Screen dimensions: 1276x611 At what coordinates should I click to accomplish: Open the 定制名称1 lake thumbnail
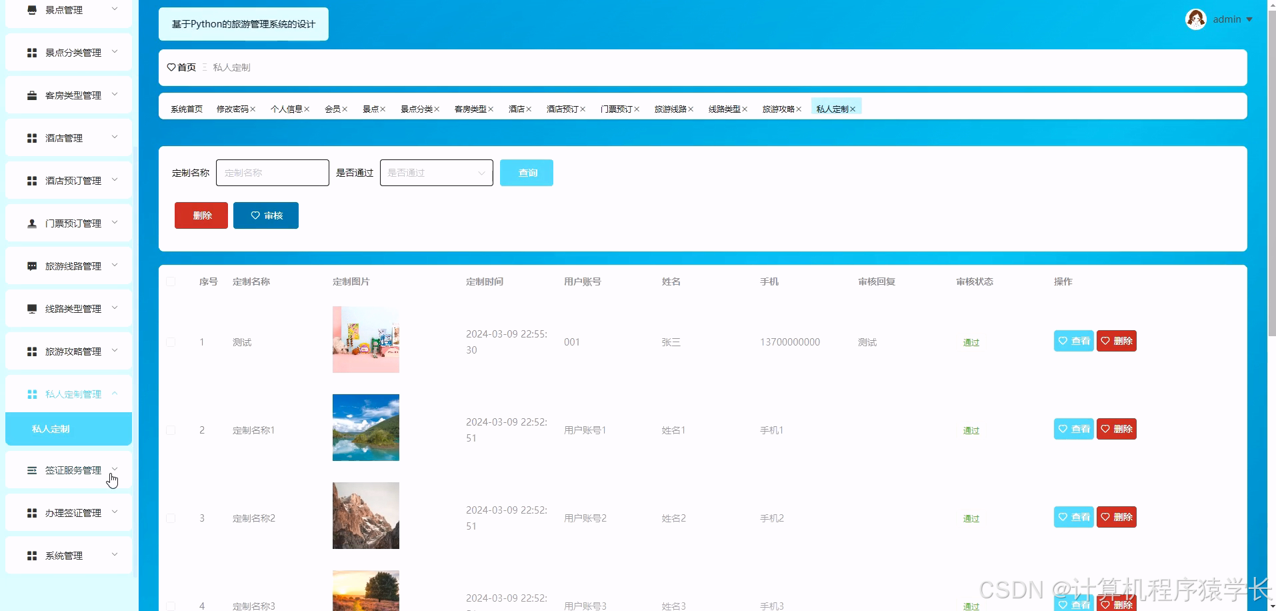pos(366,428)
